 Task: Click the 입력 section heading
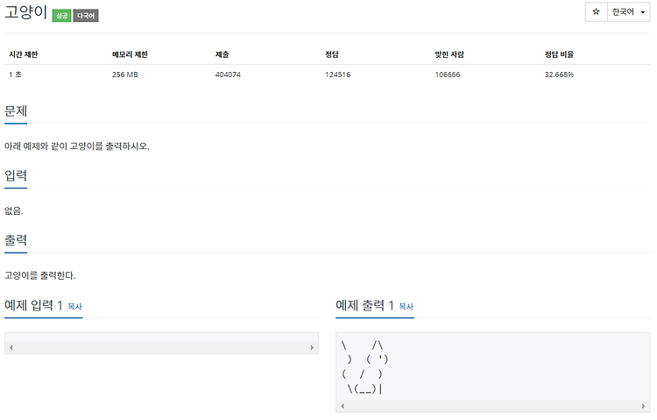16,176
